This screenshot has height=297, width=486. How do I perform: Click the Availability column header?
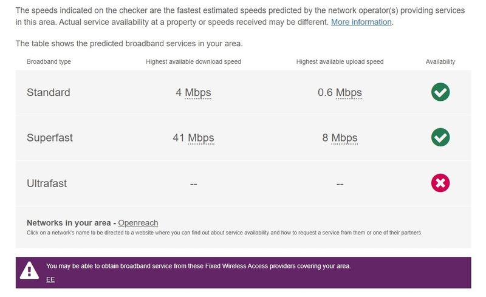(x=440, y=61)
